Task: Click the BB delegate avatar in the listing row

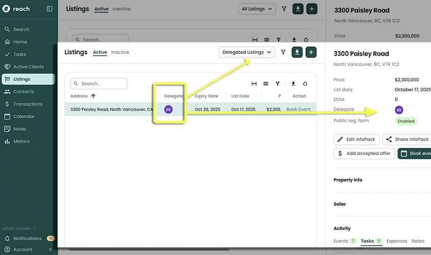Action: tap(169, 109)
